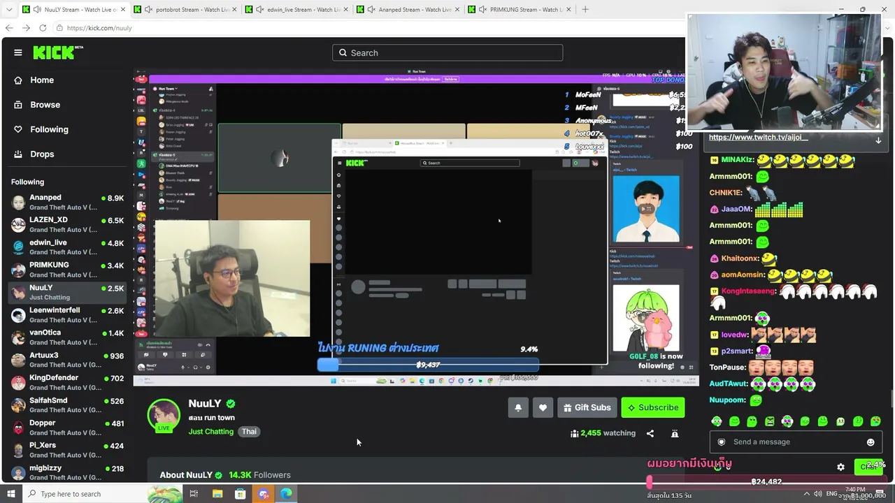Screen dimensions: 895x503
Task: Toggle the heart follow button
Action: point(543,407)
